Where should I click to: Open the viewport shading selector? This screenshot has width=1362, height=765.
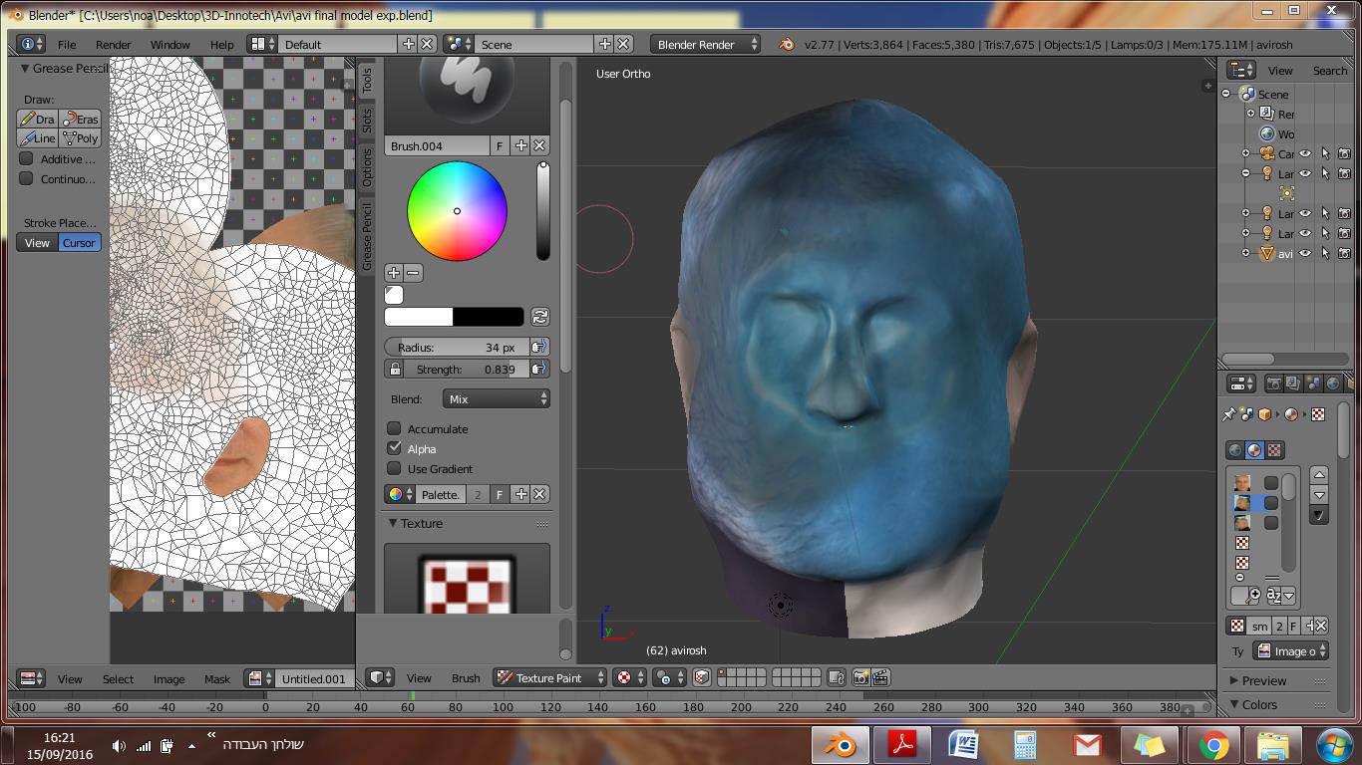(x=629, y=677)
